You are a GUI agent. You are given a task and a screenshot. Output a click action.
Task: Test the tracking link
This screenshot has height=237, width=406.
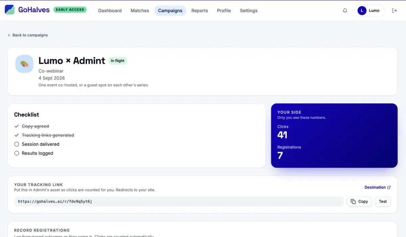pos(383,201)
